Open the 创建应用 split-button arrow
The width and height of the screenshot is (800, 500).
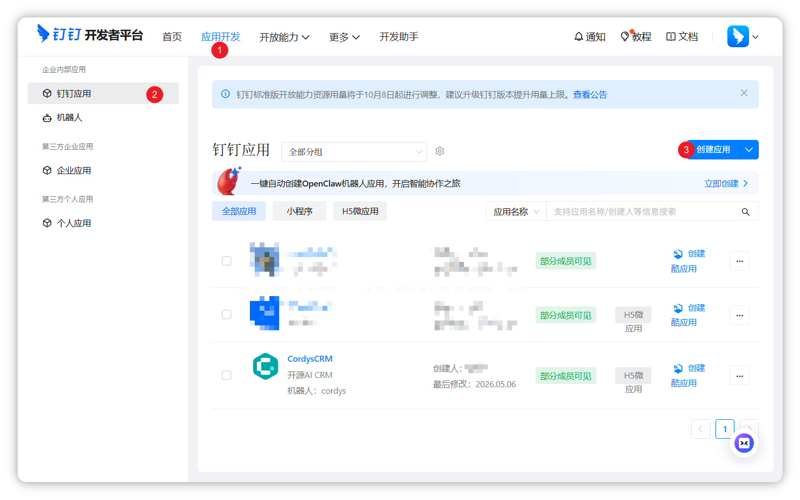749,150
